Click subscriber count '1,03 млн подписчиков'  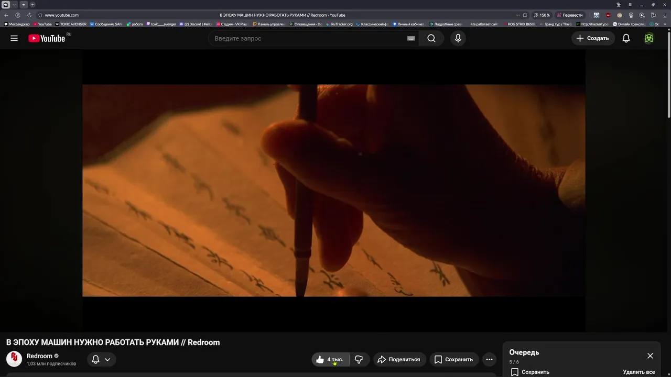[51, 363]
